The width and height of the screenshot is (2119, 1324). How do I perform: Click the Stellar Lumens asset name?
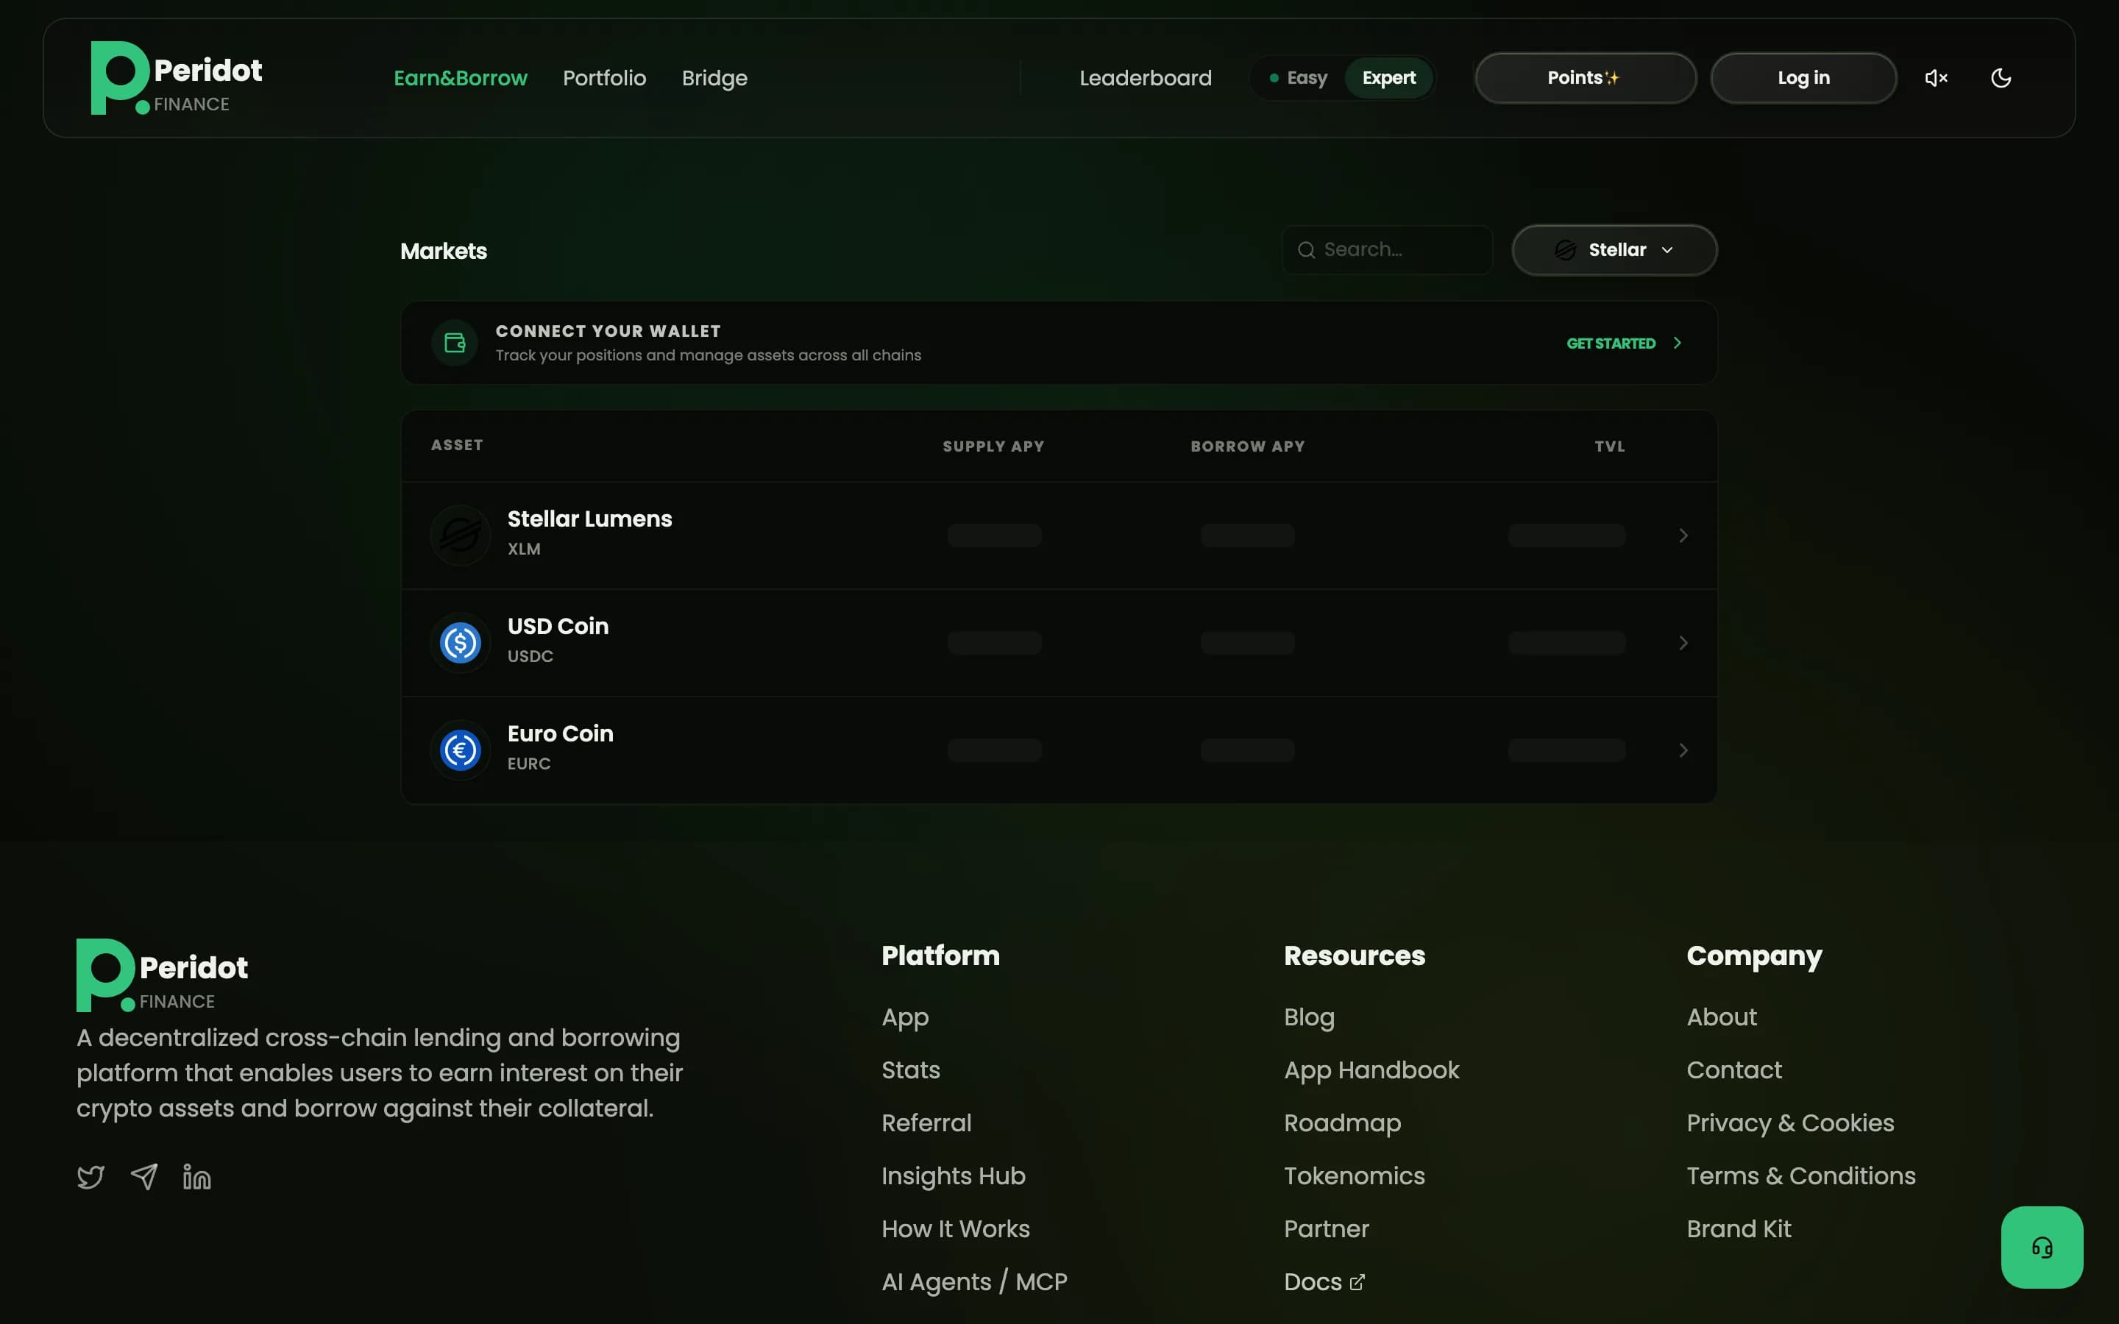coord(589,519)
